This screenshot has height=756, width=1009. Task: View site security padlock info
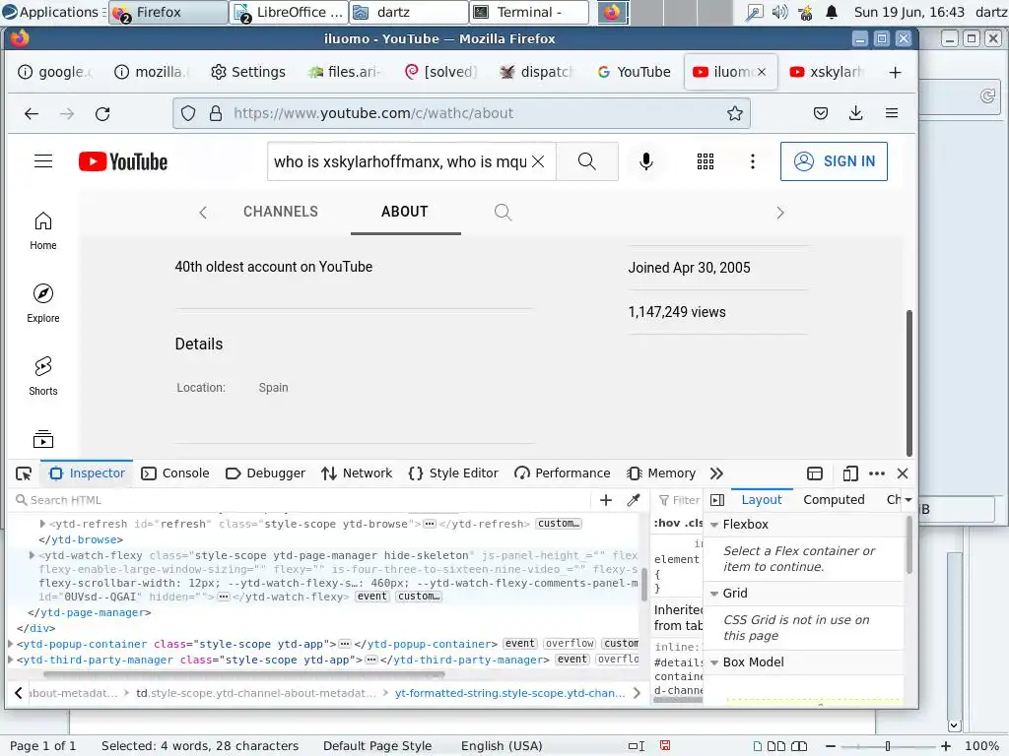click(x=216, y=114)
